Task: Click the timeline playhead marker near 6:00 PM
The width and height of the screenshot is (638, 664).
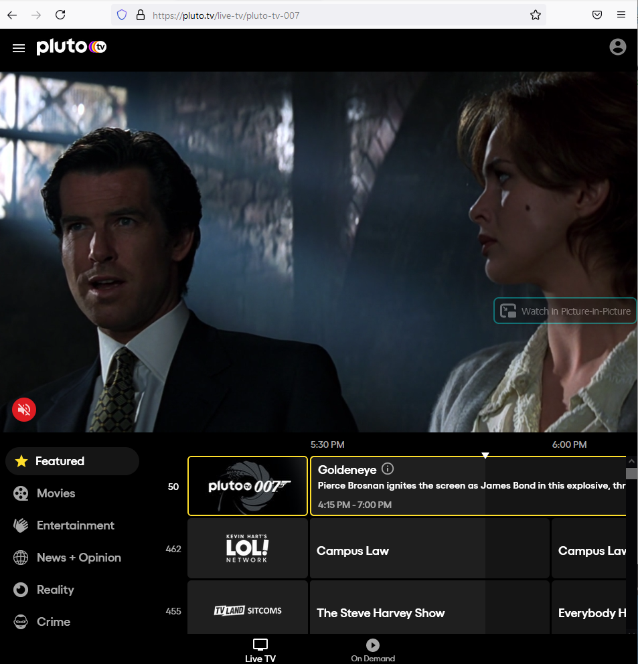Action: [x=485, y=454]
